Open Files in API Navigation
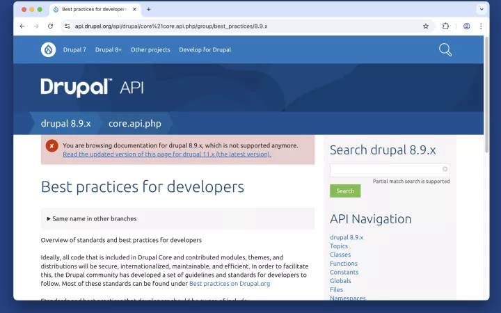The height and width of the screenshot is (313, 501). pyautogui.click(x=336, y=289)
